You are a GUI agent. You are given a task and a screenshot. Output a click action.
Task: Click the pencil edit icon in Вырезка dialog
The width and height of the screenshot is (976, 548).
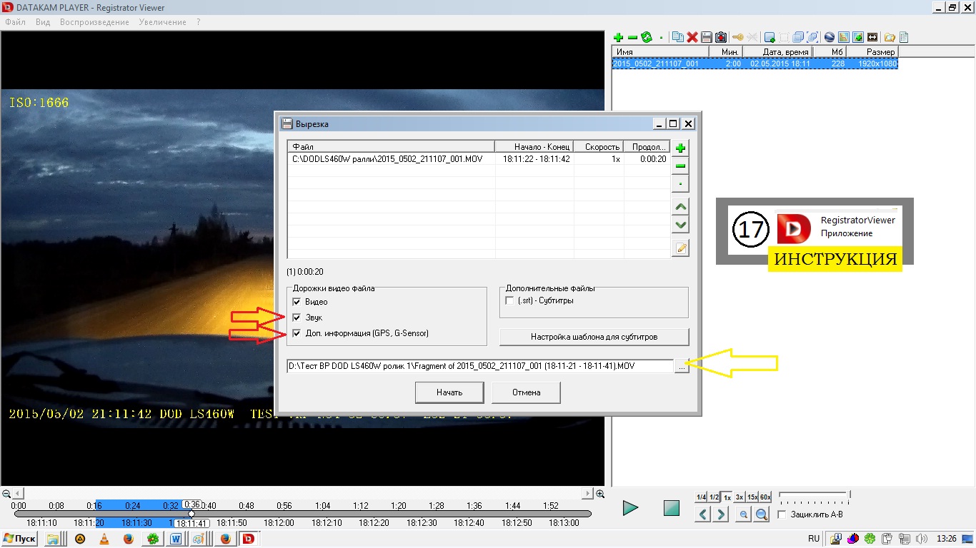coord(681,248)
